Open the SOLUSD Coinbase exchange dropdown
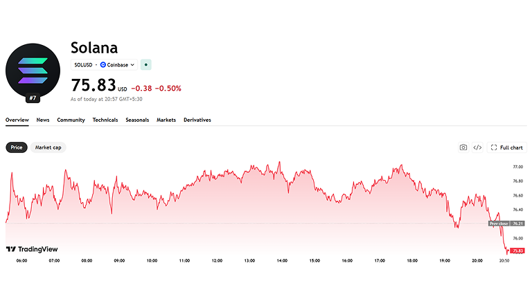Viewport: 532px width, 299px height. click(104, 65)
